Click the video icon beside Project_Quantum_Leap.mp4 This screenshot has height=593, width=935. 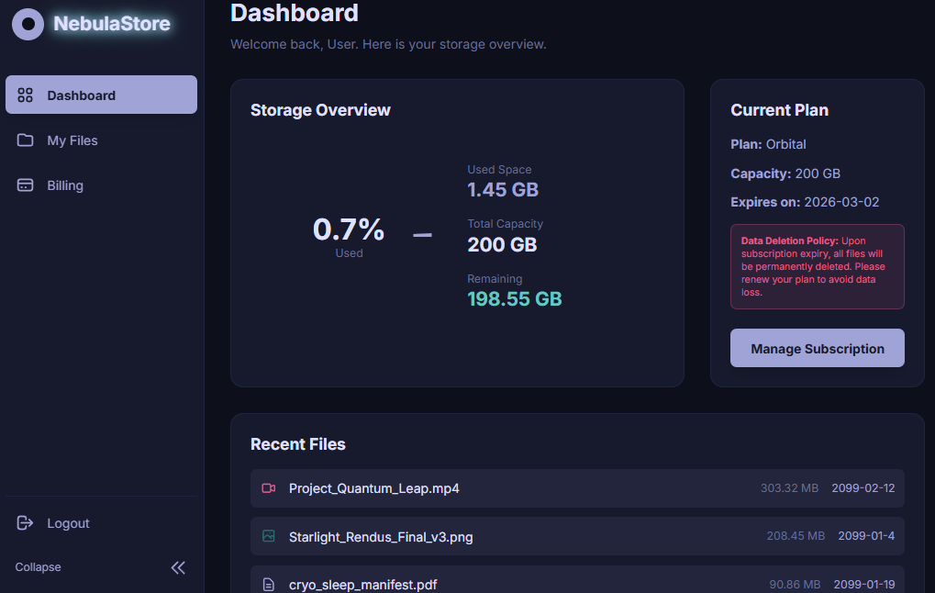pos(268,487)
